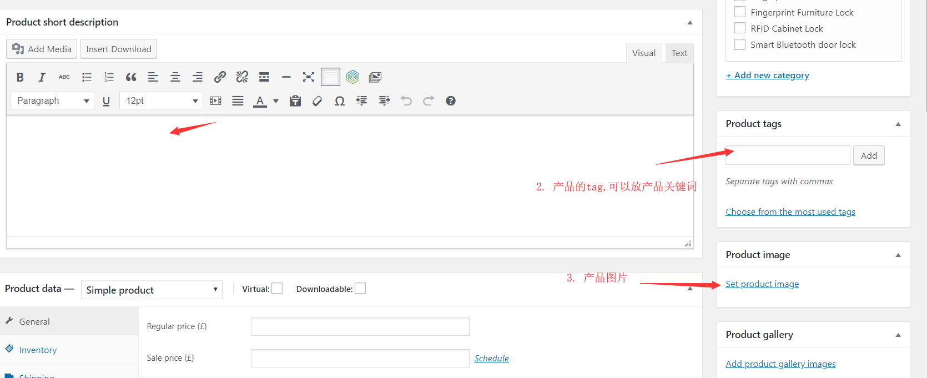Check the RFID Cabinet Lock category
The width and height of the screenshot is (927, 378).
pos(740,28)
